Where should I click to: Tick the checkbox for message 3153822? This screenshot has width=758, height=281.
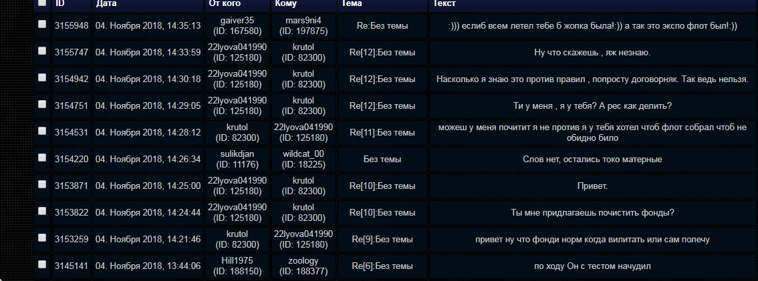43,211
